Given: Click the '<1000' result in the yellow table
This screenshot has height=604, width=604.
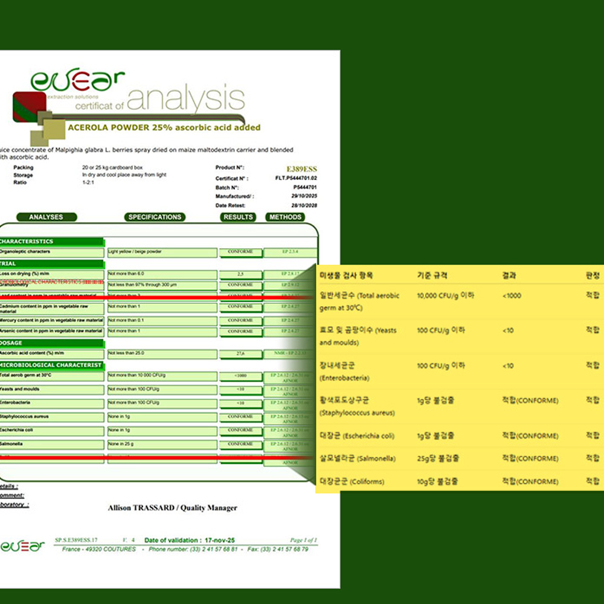Looking at the screenshot, I should click(512, 296).
